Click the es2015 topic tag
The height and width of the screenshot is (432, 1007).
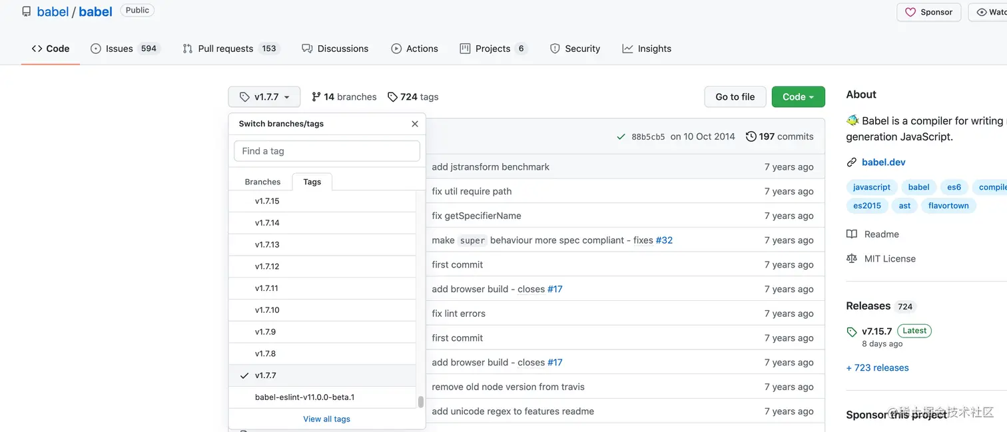coord(867,206)
